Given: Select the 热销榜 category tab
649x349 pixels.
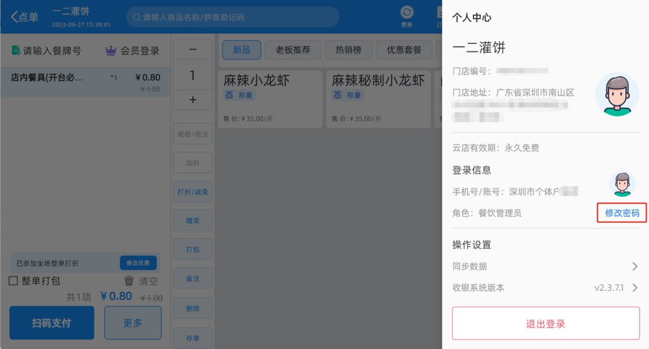Looking at the screenshot, I should 349,50.
